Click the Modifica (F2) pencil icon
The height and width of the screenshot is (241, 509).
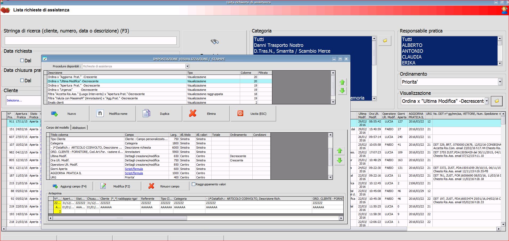point(103,186)
